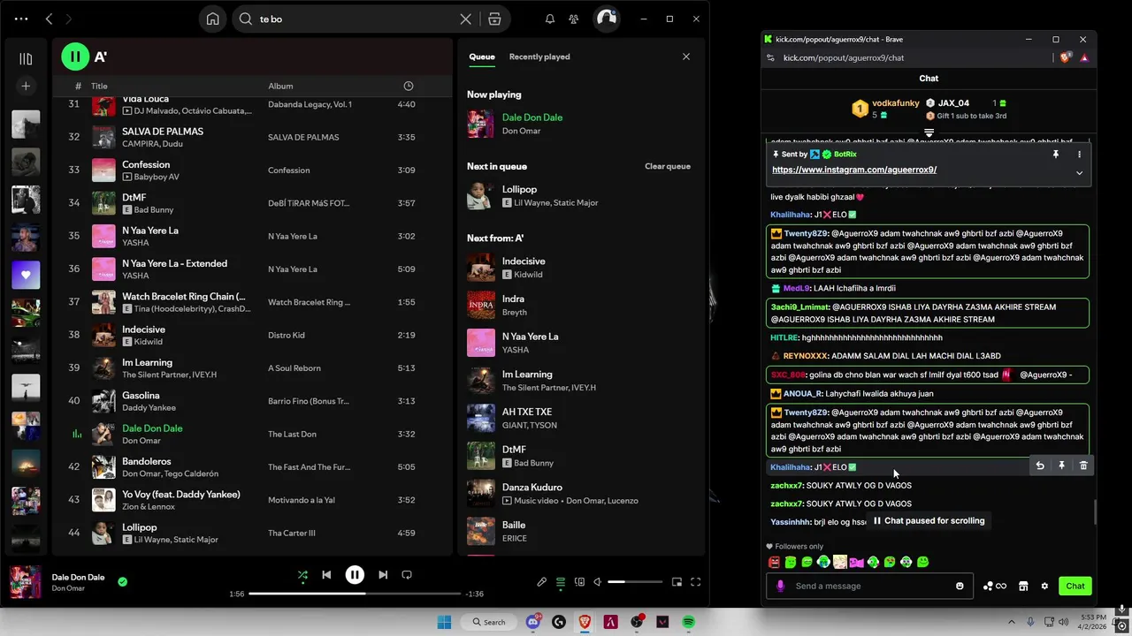The image size is (1132, 636).
Task: Open the emoji picker in the message box
Action: [960, 586]
